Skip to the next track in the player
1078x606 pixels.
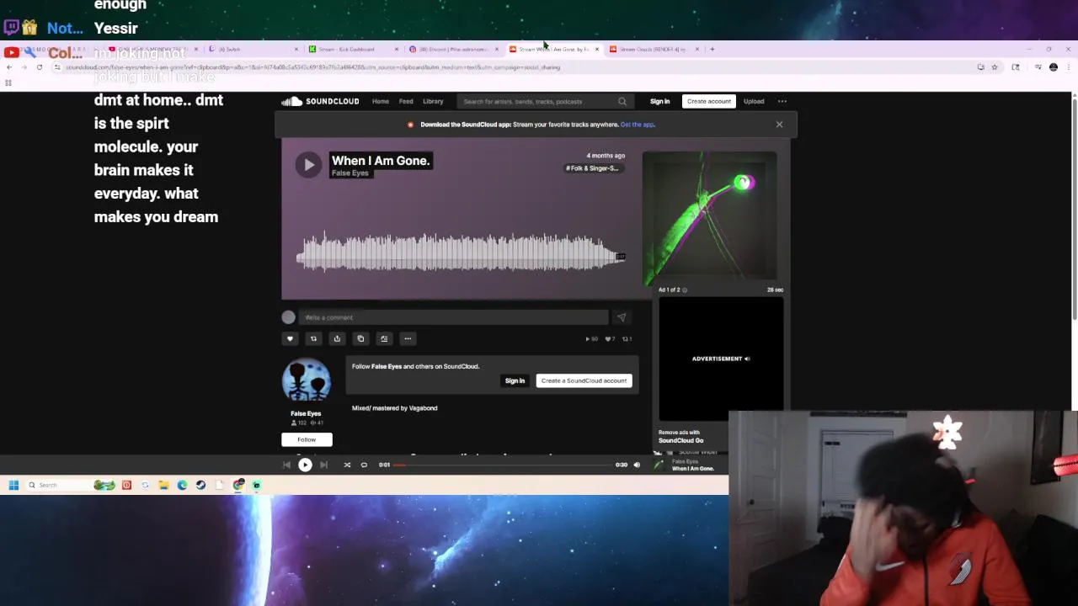coord(323,465)
